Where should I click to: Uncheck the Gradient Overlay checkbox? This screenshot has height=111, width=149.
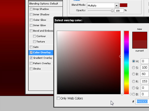pyautogui.click(x=31, y=58)
